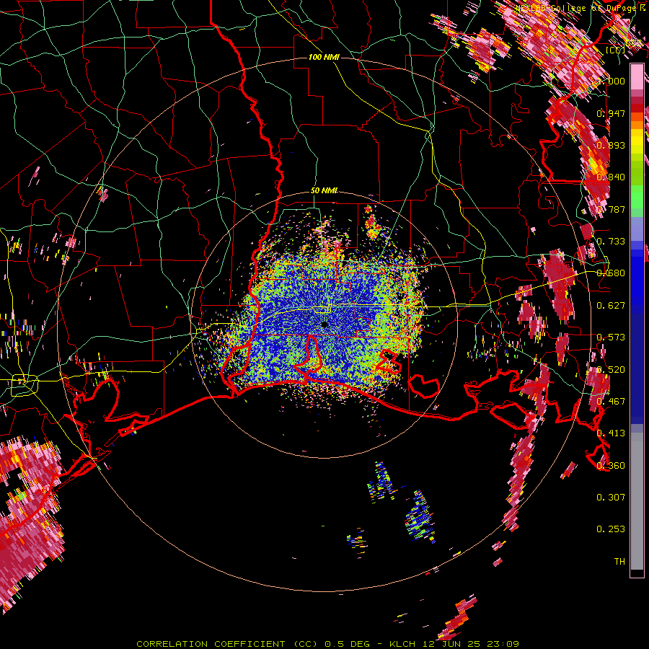Click the 12 JUN 25 date text
Screen dimensions: 649x649
pyautogui.click(x=452, y=644)
